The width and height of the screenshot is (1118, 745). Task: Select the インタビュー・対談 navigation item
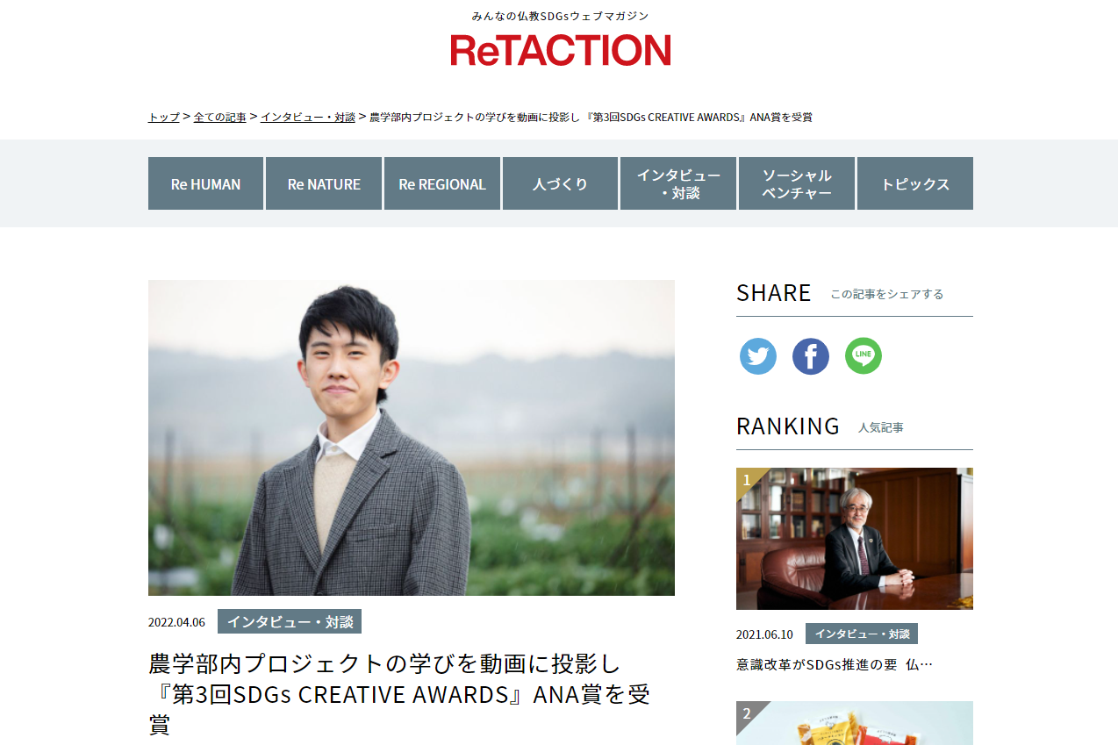[x=678, y=183]
